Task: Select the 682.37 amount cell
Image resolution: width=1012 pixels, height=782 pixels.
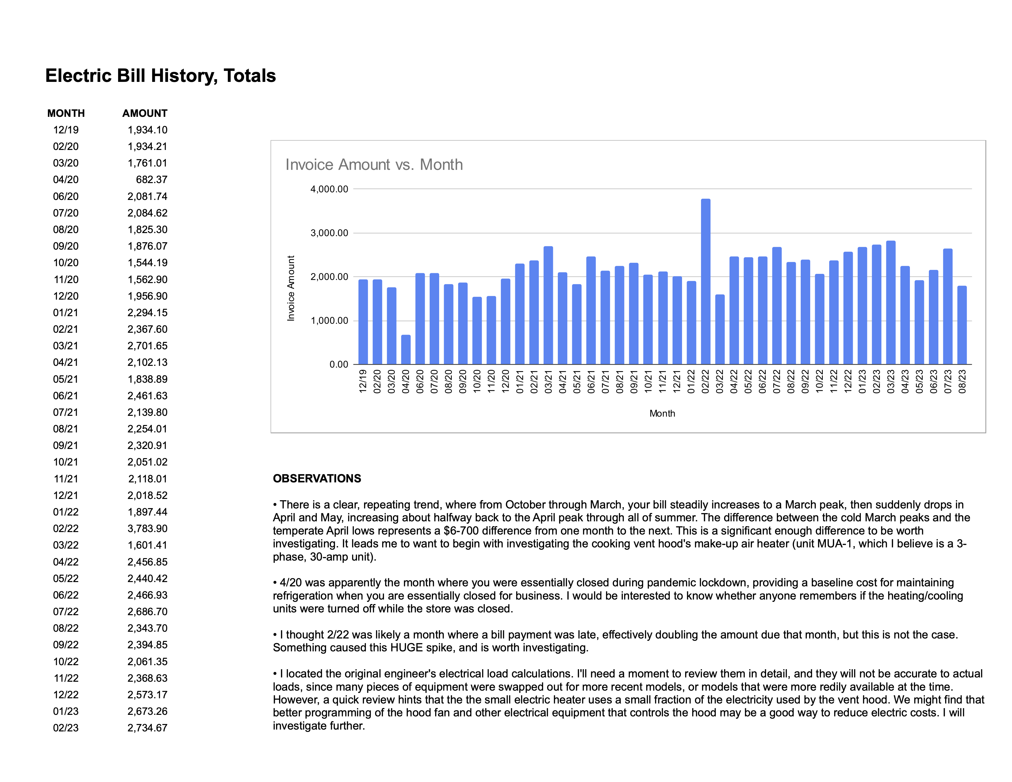Action: tap(151, 180)
